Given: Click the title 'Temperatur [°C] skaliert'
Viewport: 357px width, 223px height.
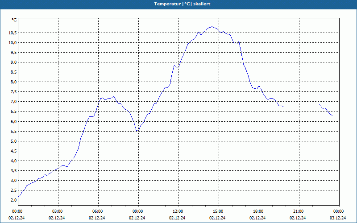Looking at the screenshot, I should point(182,4).
